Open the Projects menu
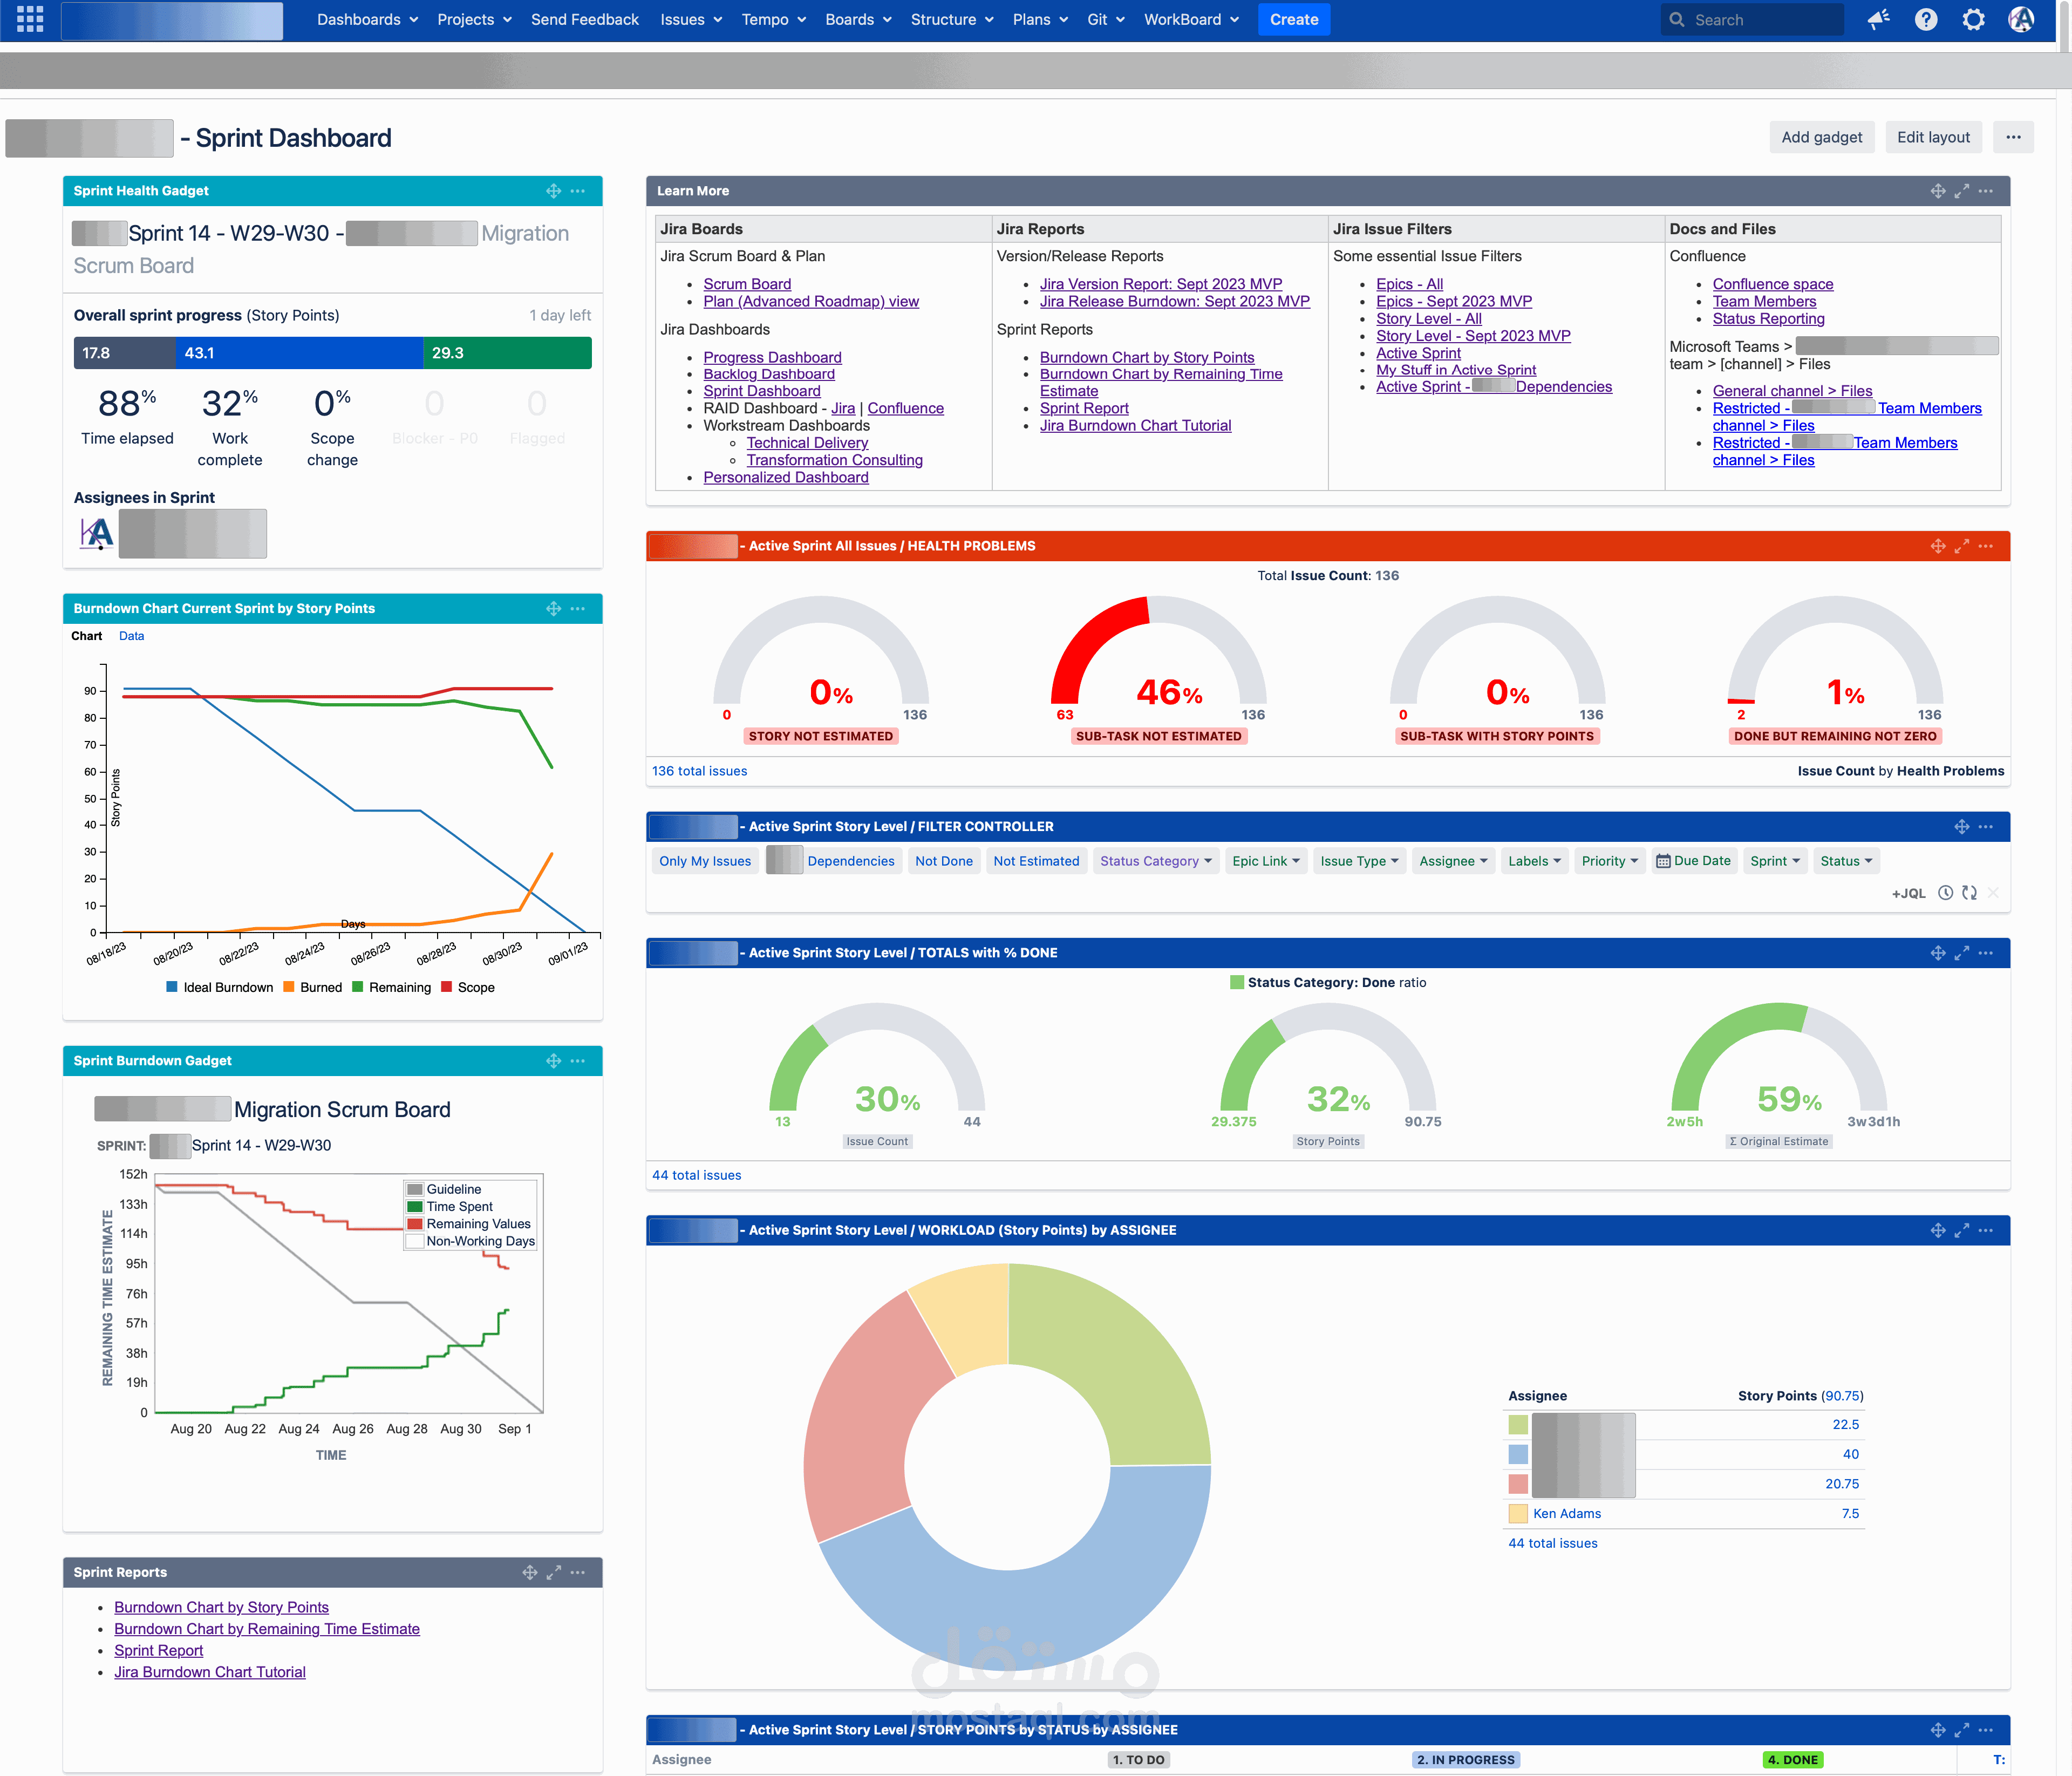Image resolution: width=2072 pixels, height=1776 pixels. (474, 20)
